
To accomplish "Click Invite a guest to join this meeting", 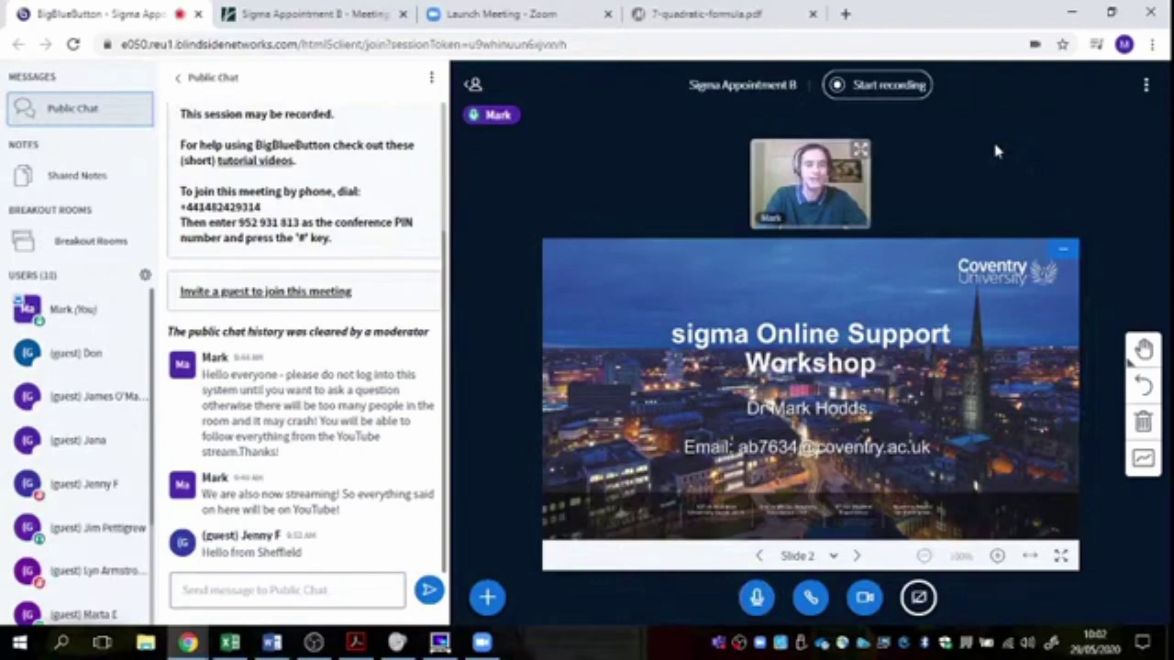I will (x=266, y=291).
